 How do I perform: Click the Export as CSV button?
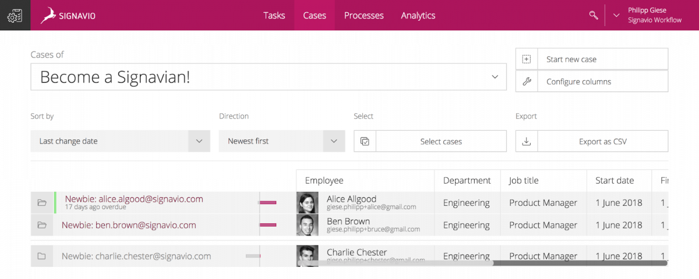(x=592, y=141)
